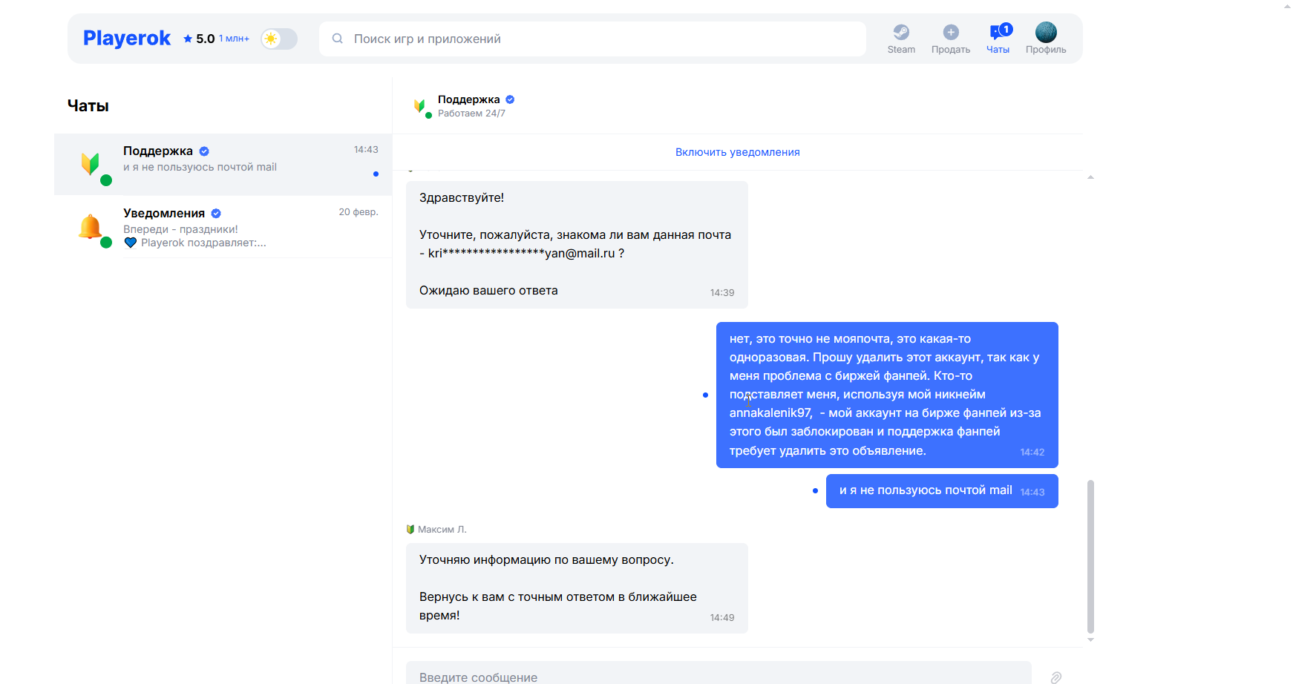Viewport: 1293px width, 684px height.
Task: Open the Playerok home logo
Action: (x=127, y=39)
